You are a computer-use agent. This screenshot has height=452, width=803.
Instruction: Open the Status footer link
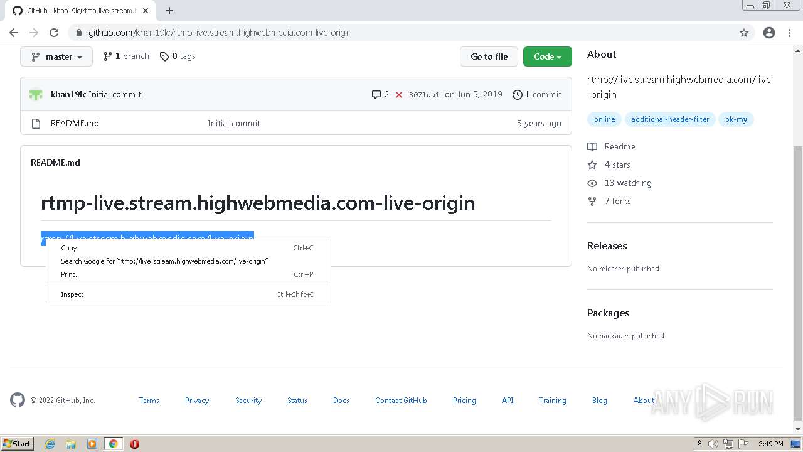[x=297, y=400]
